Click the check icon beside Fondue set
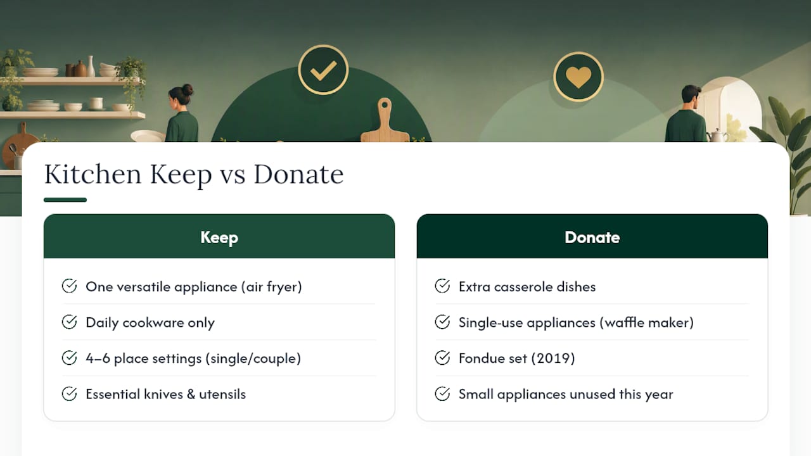Image resolution: width=811 pixels, height=456 pixels. 442,358
